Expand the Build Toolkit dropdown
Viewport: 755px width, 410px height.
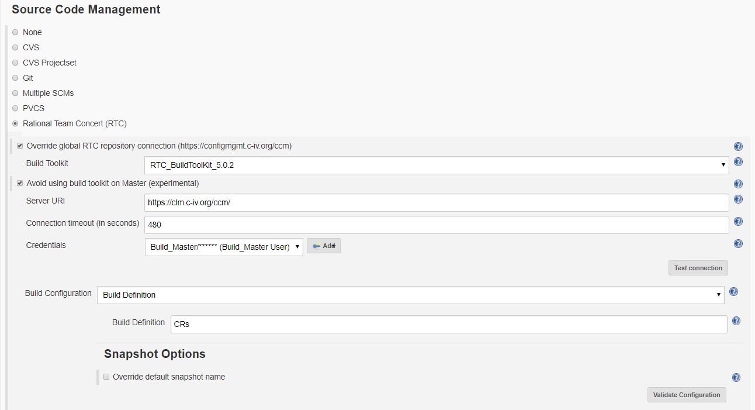click(437, 165)
